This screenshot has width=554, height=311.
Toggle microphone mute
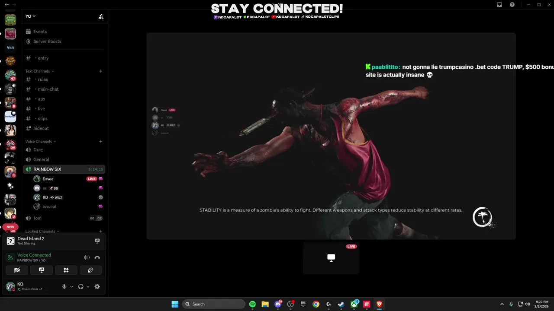point(64,286)
